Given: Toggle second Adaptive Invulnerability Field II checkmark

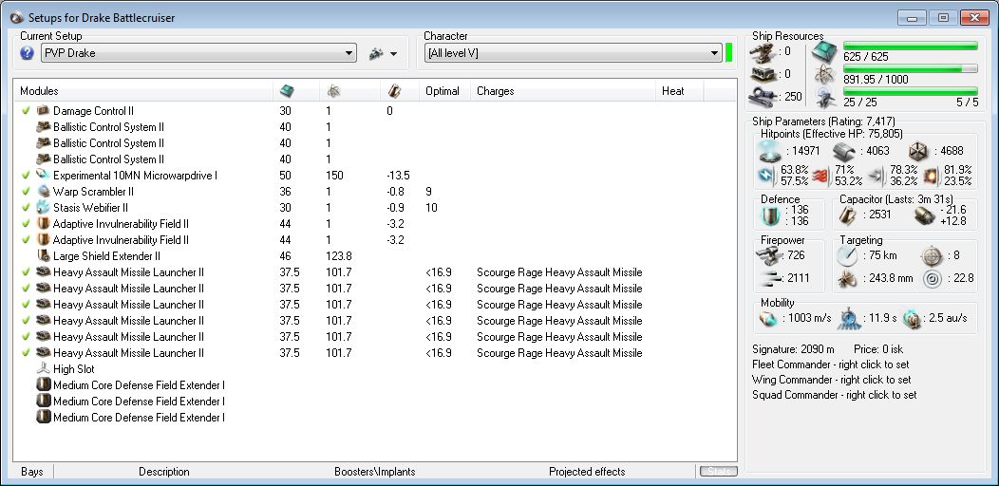Looking at the screenshot, I should tap(27, 239).
